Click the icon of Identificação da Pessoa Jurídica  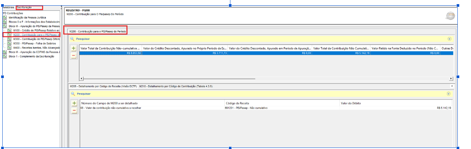[5, 18]
